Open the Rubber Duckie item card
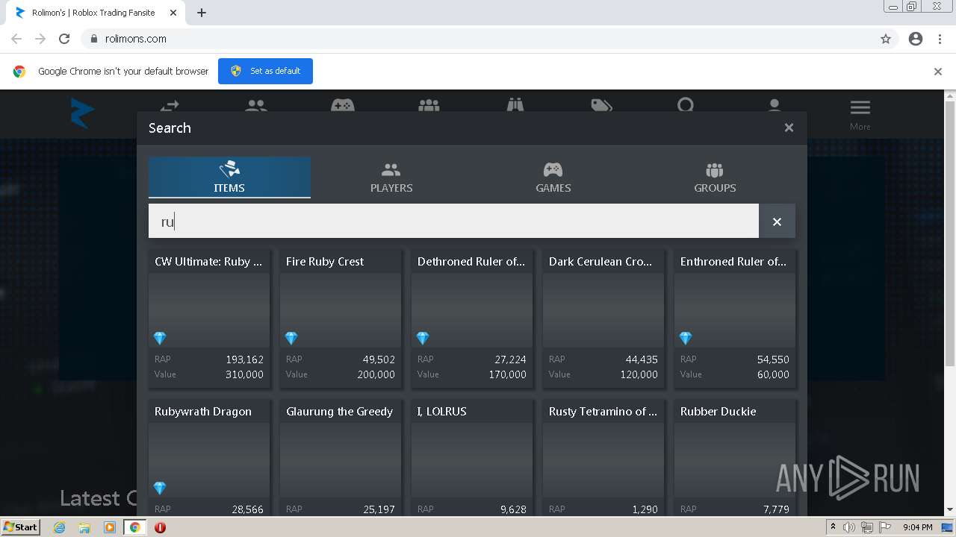Viewport: 956px width, 537px height. coord(735,458)
